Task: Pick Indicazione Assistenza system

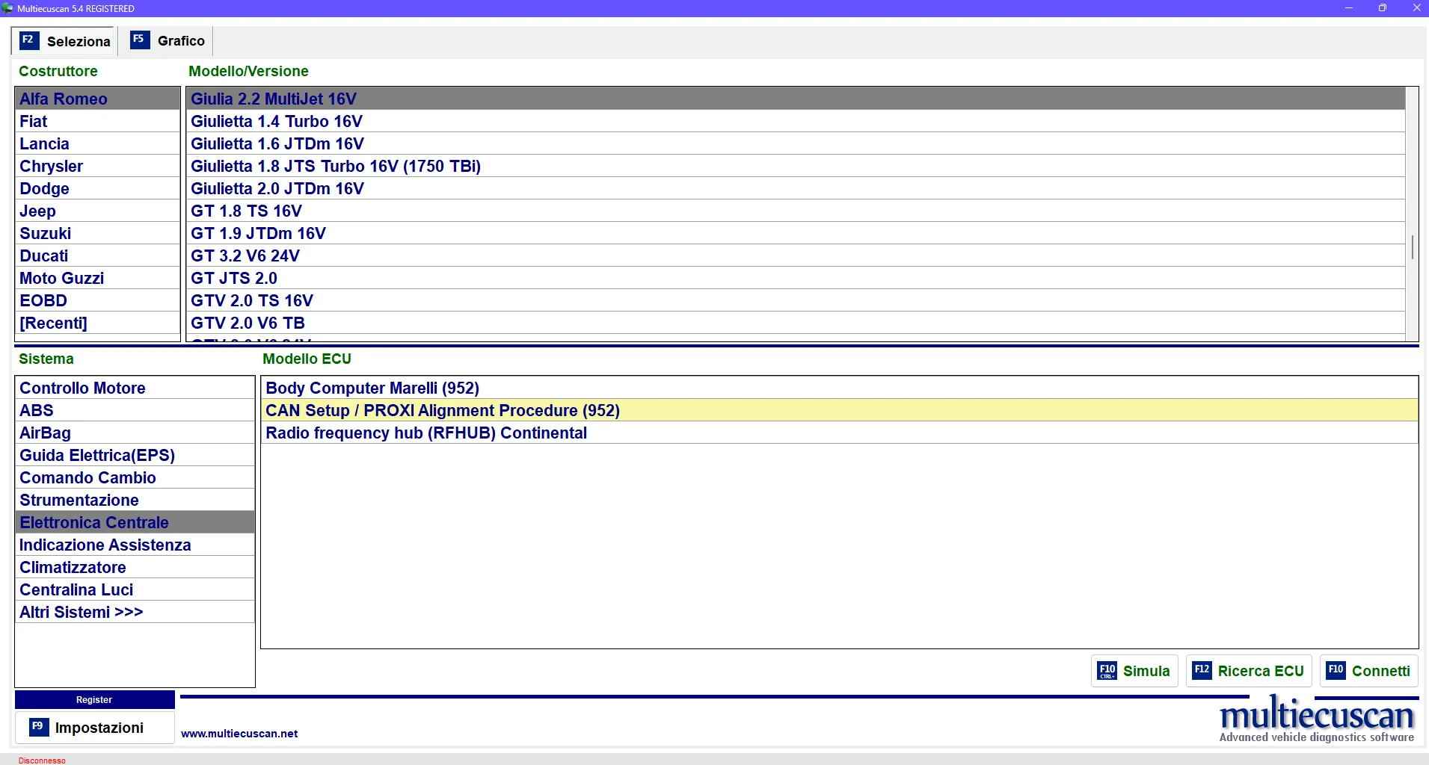Action: click(135, 545)
